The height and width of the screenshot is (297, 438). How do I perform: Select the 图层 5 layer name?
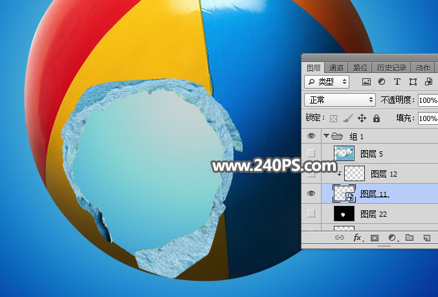[371, 154]
